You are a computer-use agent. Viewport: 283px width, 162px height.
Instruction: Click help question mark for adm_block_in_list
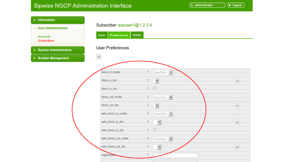[148, 122]
